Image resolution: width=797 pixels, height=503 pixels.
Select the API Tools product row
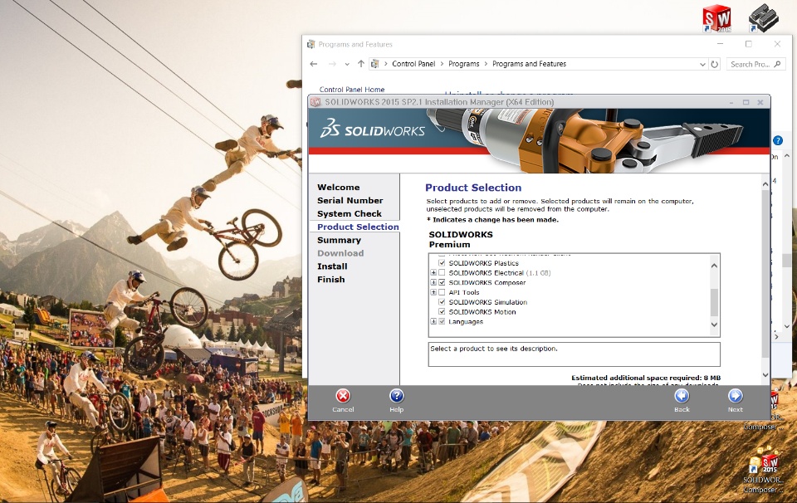pos(463,292)
